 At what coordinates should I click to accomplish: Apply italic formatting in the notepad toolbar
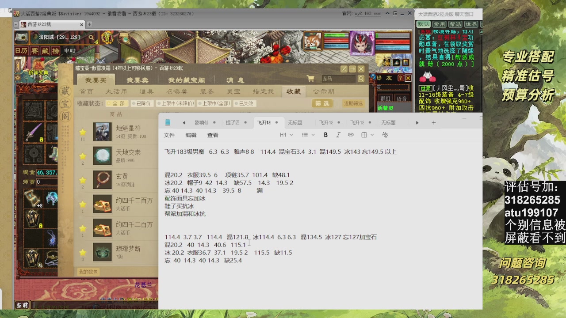(338, 135)
